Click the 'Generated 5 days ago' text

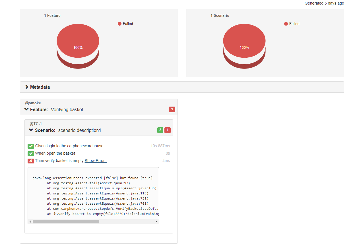324,3
